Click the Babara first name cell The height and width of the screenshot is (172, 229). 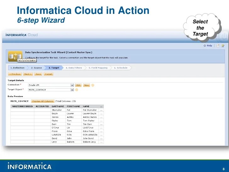click(74, 142)
